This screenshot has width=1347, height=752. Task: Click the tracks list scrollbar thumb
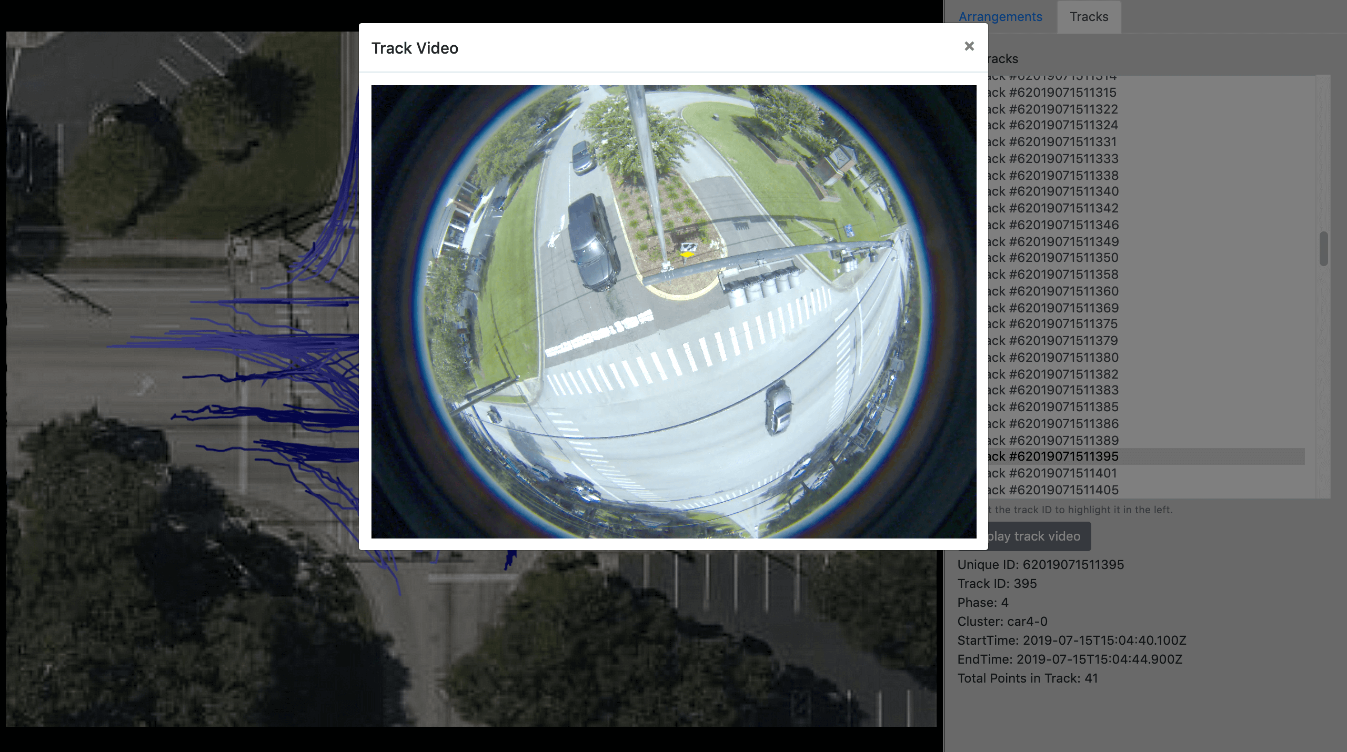(1323, 248)
